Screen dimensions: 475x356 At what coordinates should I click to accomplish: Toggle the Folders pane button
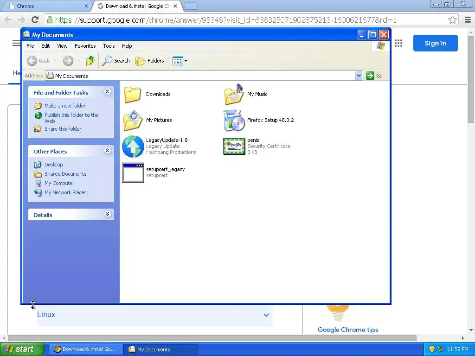click(x=150, y=61)
